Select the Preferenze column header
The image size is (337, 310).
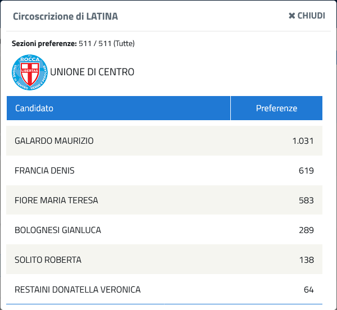(x=276, y=108)
